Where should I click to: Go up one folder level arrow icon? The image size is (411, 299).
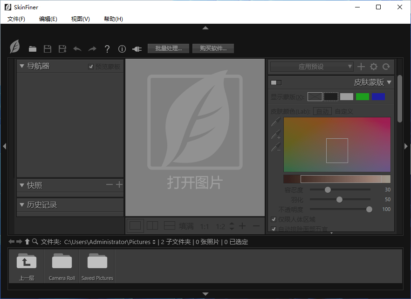pyautogui.click(x=27, y=242)
